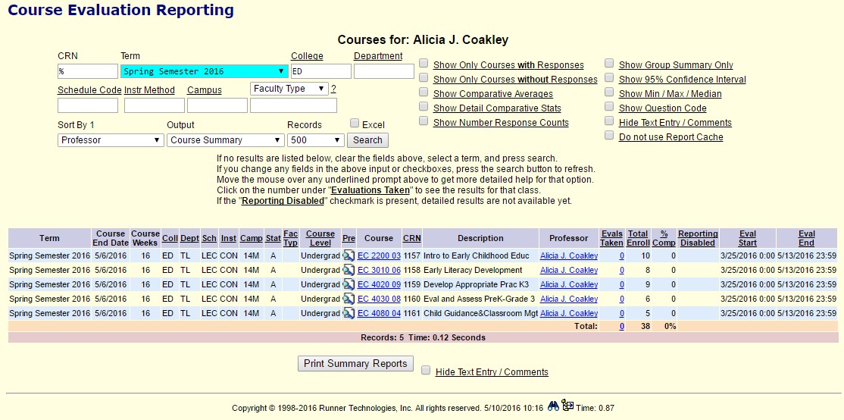This screenshot has height=420, width=844.
Task: Click the College input field containing ED
Action: point(320,71)
